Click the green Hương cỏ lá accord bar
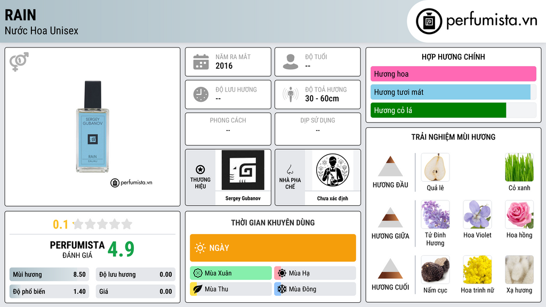The image size is (546, 307). tap(438, 110)
